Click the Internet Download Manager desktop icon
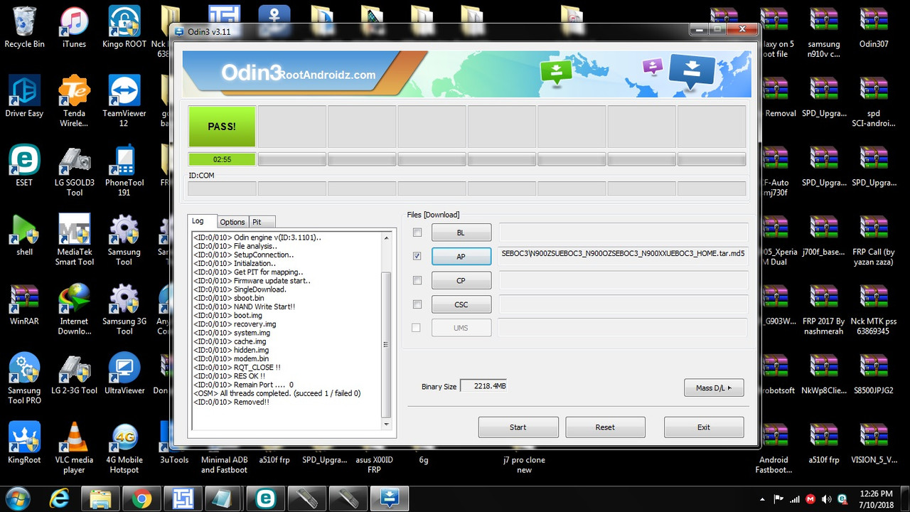This screenshot has height=512, width=910. pyautogui.click(x=74, y=309)
